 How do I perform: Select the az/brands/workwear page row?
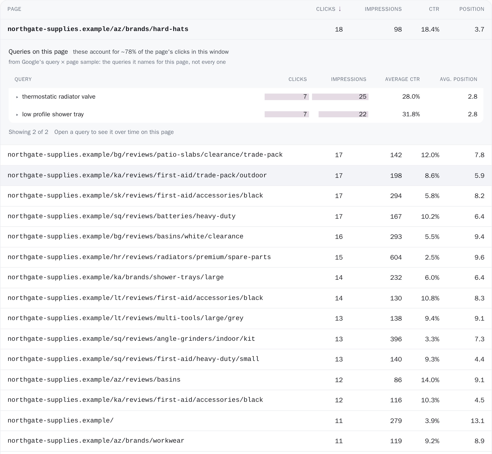pyautogui.click(x=246, y=441)
